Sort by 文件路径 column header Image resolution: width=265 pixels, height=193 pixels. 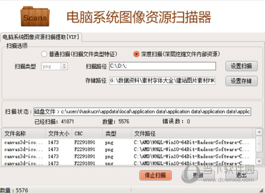click(x=192, y=134)
